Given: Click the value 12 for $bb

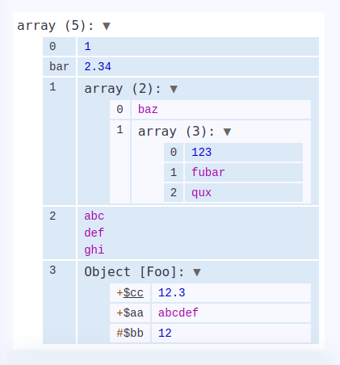Looking at the screenshot, I should 165,333.
